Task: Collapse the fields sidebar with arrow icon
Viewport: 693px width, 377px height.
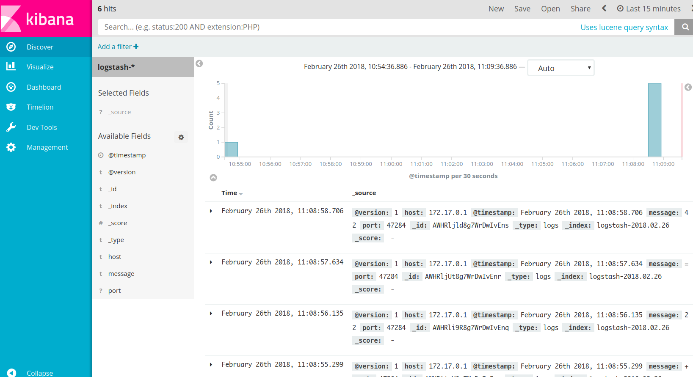Action: coord(199,63)
